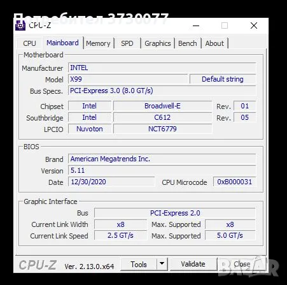Viewport: 287px width, 285px height.
Task: Open the Bench tab
Action: 188,43
